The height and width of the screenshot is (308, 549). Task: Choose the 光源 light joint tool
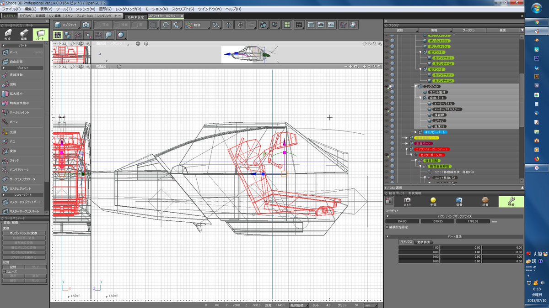22,132
